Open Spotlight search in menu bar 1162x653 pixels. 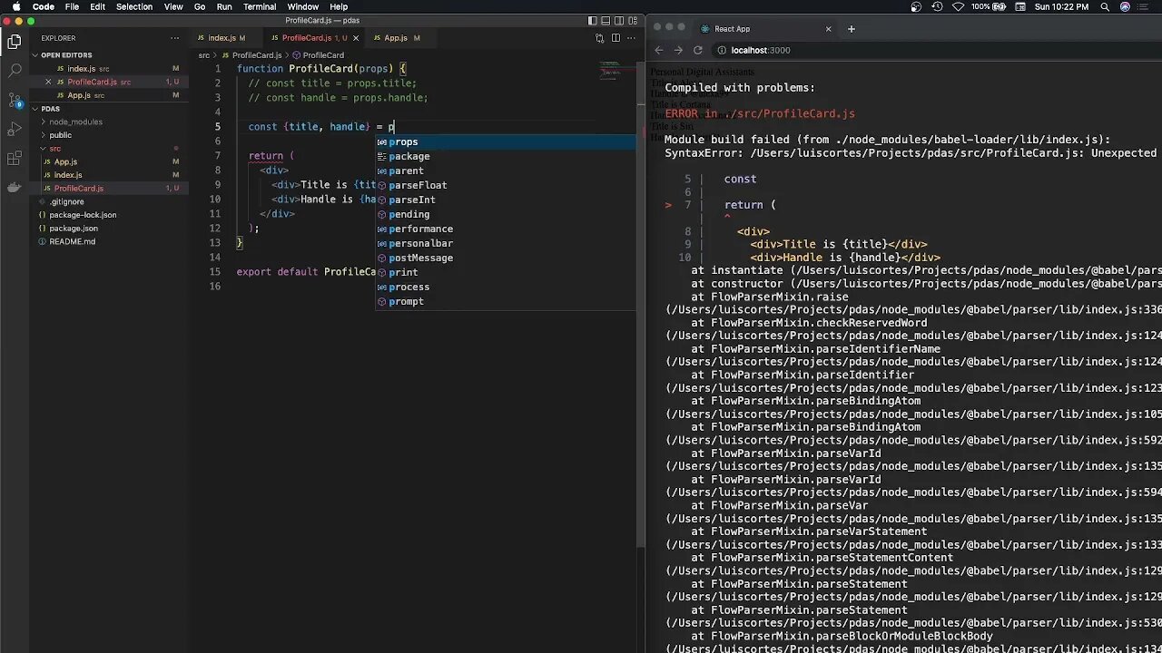click(1105, 6)
